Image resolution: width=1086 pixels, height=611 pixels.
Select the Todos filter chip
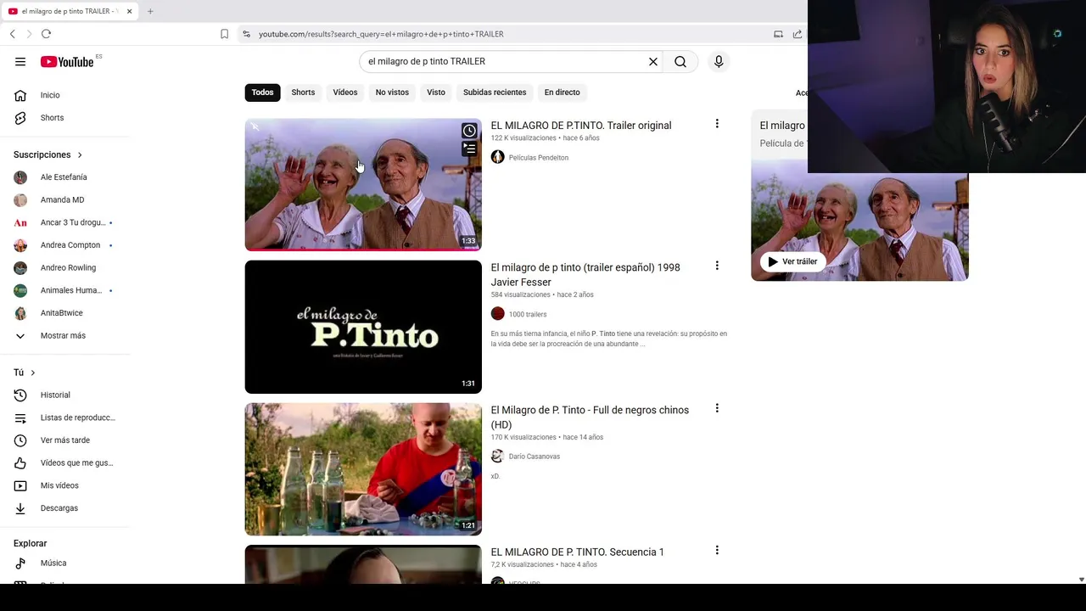coord(262,92)
